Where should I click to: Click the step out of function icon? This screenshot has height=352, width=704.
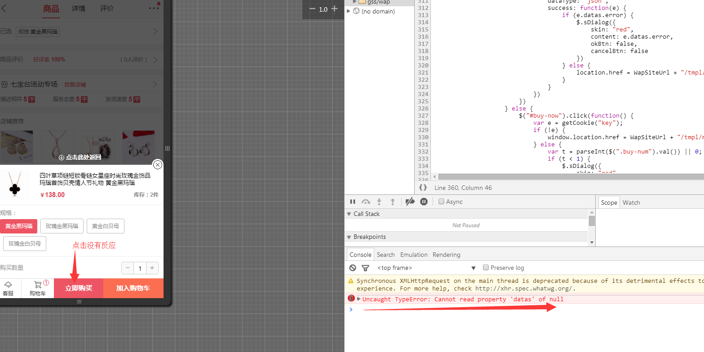tap(393, 202)
